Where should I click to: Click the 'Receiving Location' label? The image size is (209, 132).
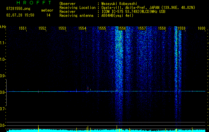tap(77, 8)
